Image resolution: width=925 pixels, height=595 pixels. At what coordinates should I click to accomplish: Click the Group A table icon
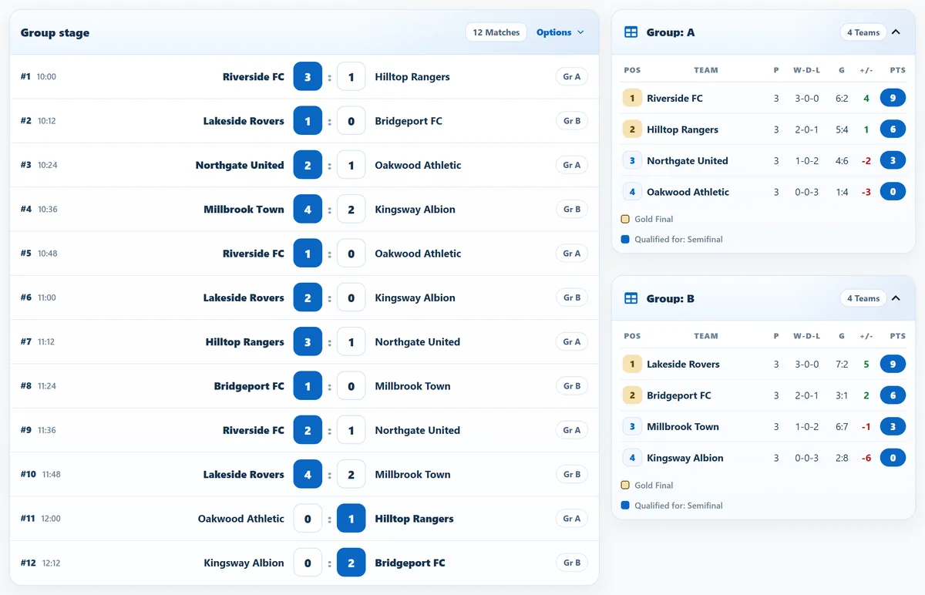click(631, 32)
